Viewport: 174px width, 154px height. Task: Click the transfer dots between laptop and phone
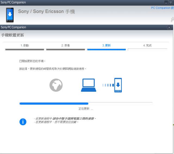(108, 85)
